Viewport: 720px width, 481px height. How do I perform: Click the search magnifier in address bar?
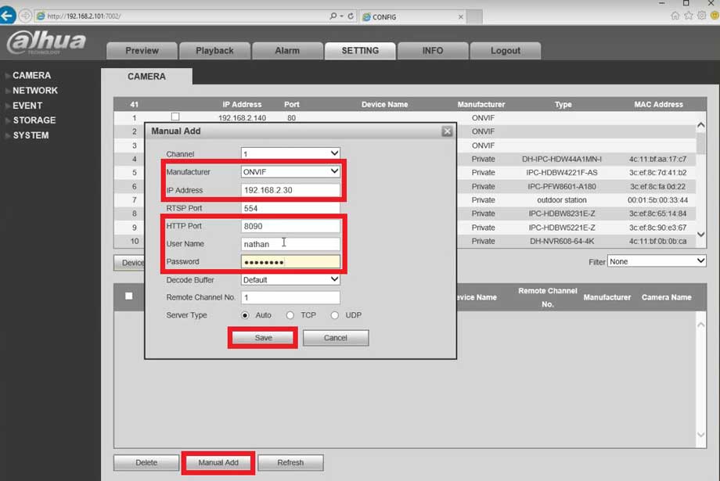tap(333, 16)
